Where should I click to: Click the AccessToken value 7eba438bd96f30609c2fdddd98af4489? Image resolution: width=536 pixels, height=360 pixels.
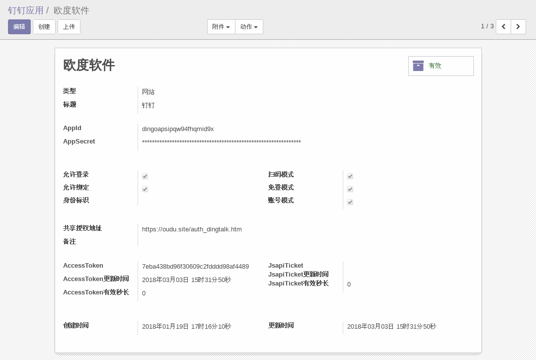195,267
